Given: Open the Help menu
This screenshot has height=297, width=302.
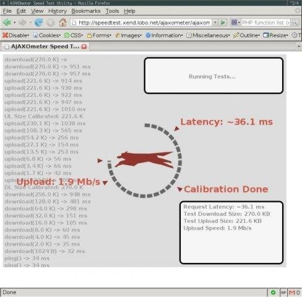Looking at the screenshot, I should click(129, 11).
